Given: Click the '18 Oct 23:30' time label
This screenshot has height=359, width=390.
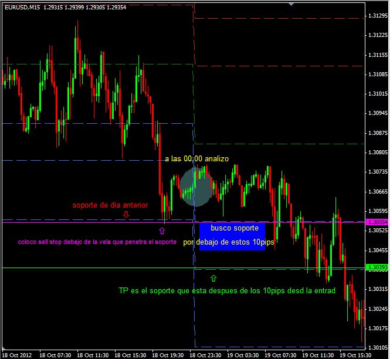Looking at the screenshot, I should [x=205, y=355].
